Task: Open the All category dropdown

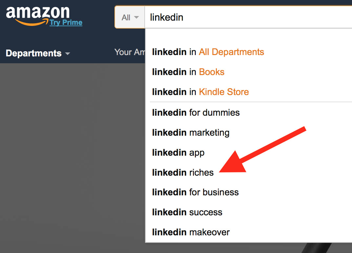Action: (130, 17)
